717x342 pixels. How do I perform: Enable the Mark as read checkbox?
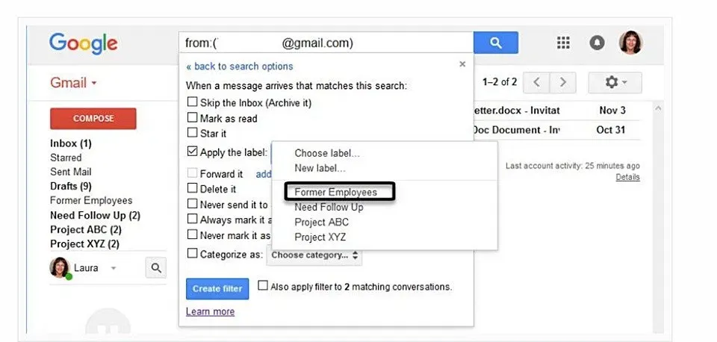tap(193, 118)
